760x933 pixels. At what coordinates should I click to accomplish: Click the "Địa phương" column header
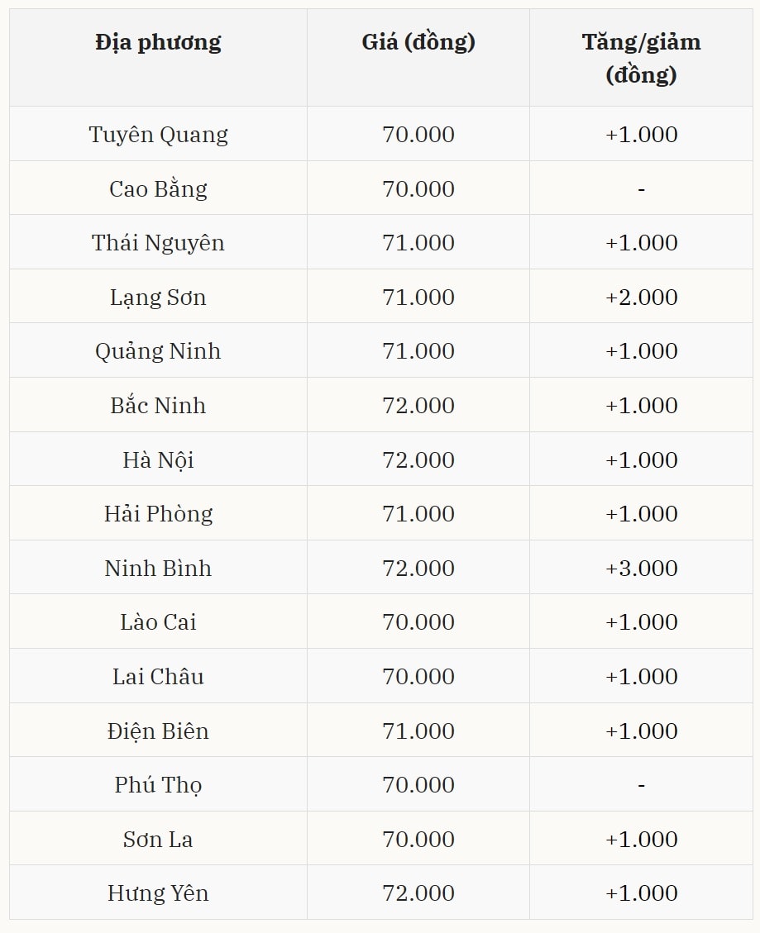(158, 42)
